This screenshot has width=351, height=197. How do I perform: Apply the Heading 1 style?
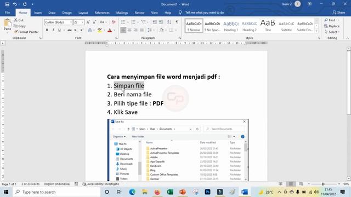[x=231, y=26]
